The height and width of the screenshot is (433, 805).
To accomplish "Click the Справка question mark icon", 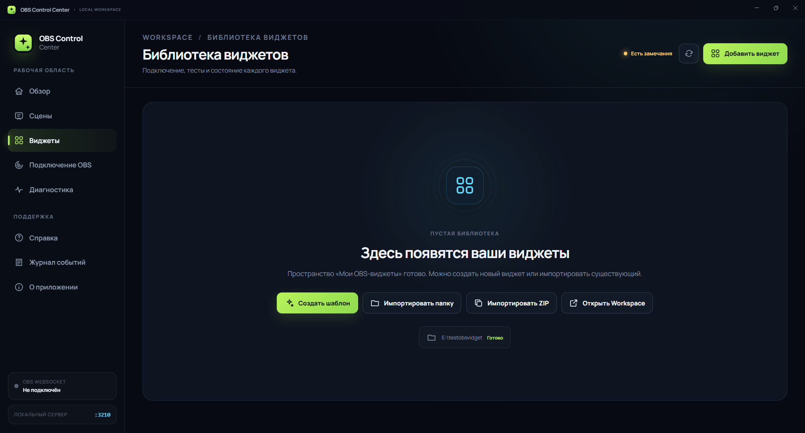I will click(x=19, y=237).
